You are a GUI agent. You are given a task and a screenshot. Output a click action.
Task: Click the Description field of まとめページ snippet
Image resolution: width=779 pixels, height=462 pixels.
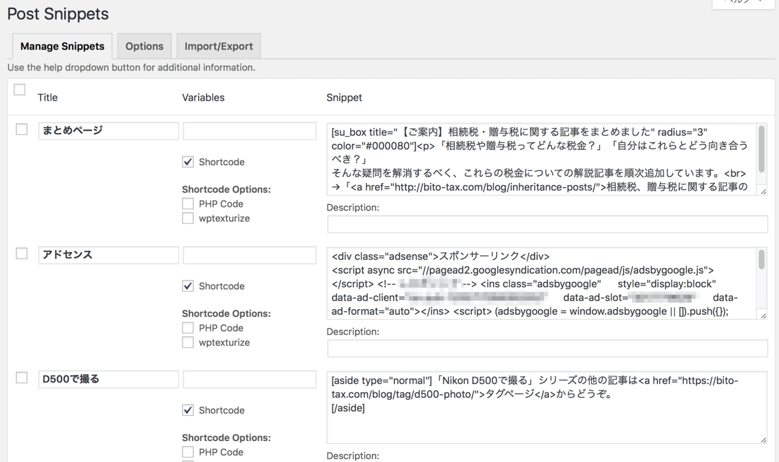[547, 224]
